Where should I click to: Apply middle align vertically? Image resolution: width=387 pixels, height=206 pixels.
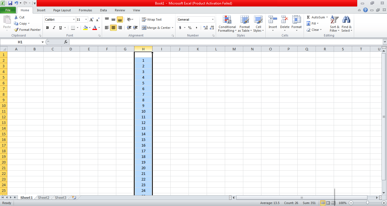point(113,20)
